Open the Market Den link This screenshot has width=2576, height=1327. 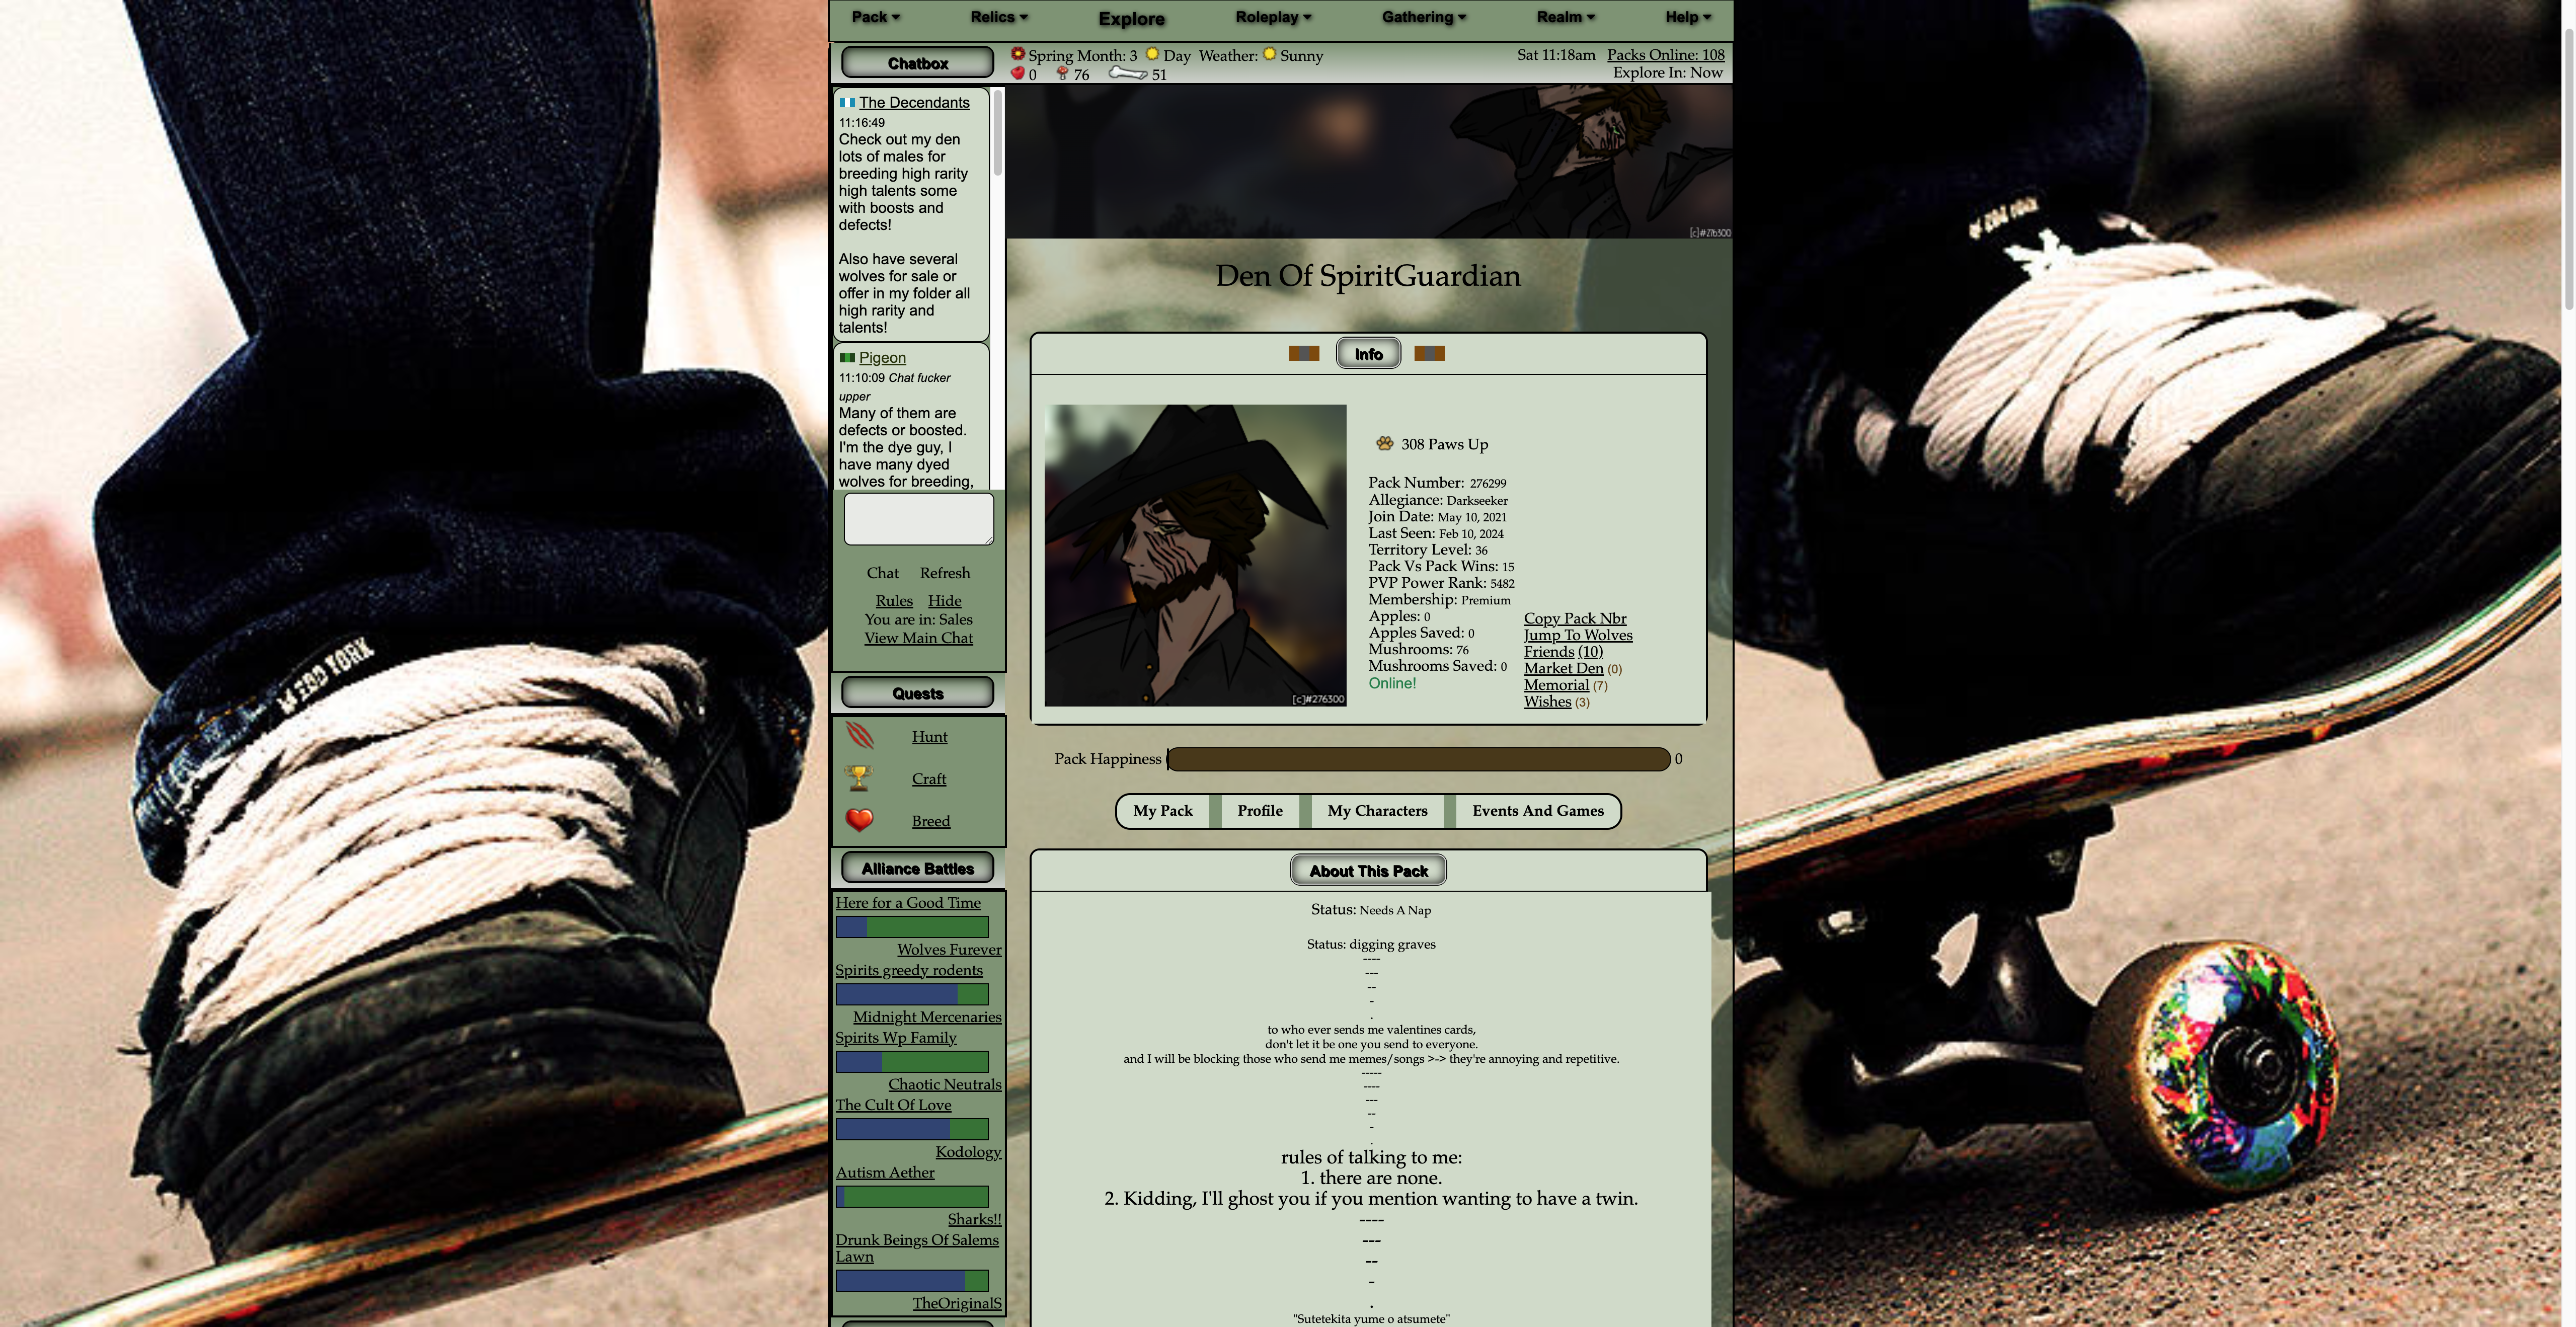pos(1563,669)
